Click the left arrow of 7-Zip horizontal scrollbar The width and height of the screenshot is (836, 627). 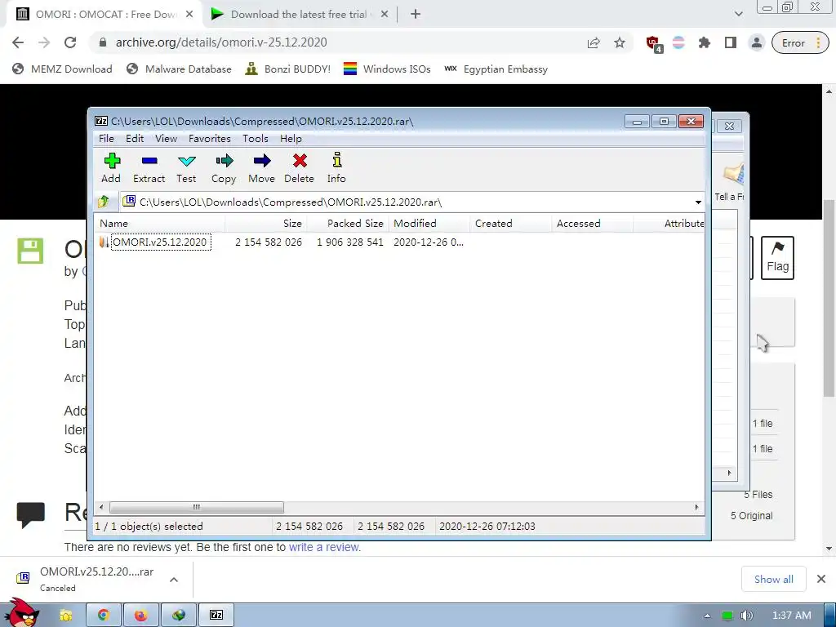101,507
